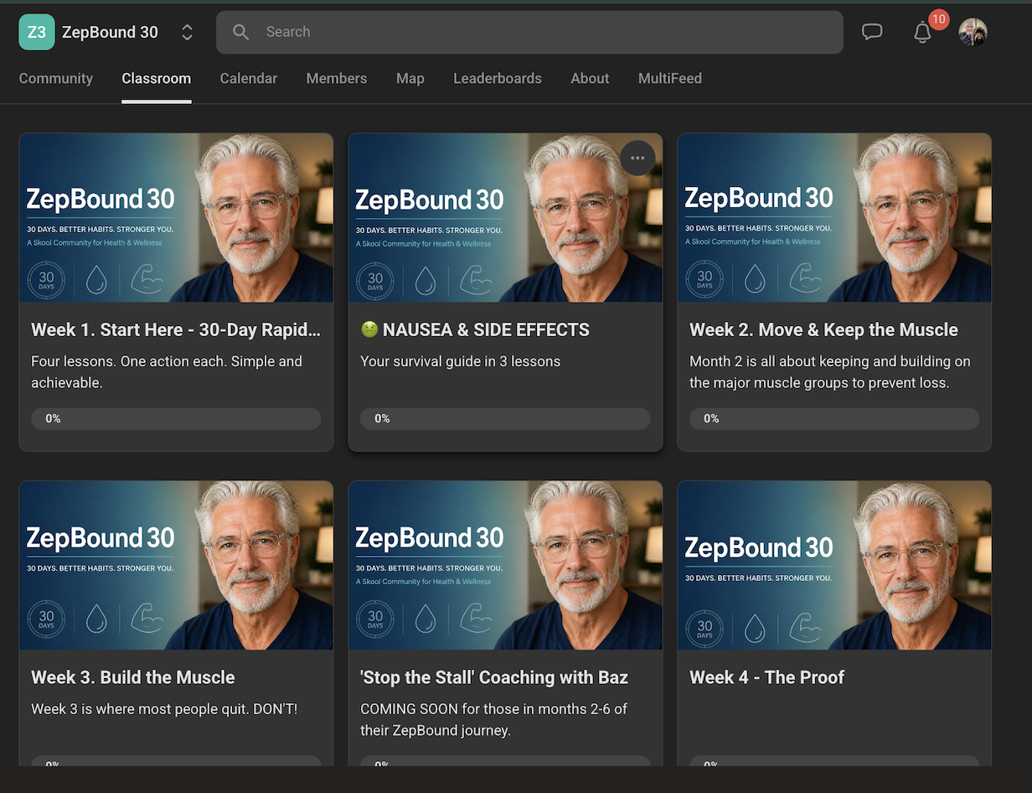
Task: Open the Week 4 The Proof thumbnail
Action: (834, 565)
